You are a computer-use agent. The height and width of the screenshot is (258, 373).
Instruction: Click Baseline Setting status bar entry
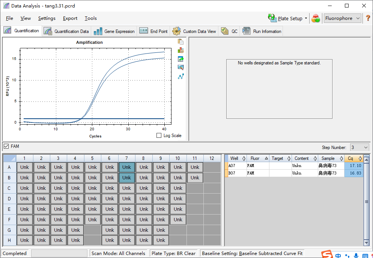252,254
